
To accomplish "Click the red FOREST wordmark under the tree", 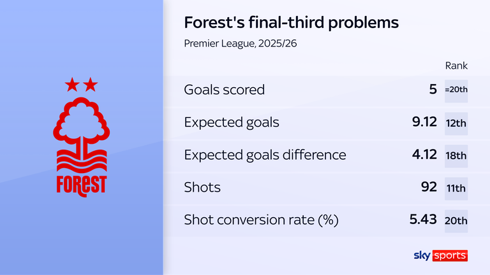I will (x=80, y=183).
